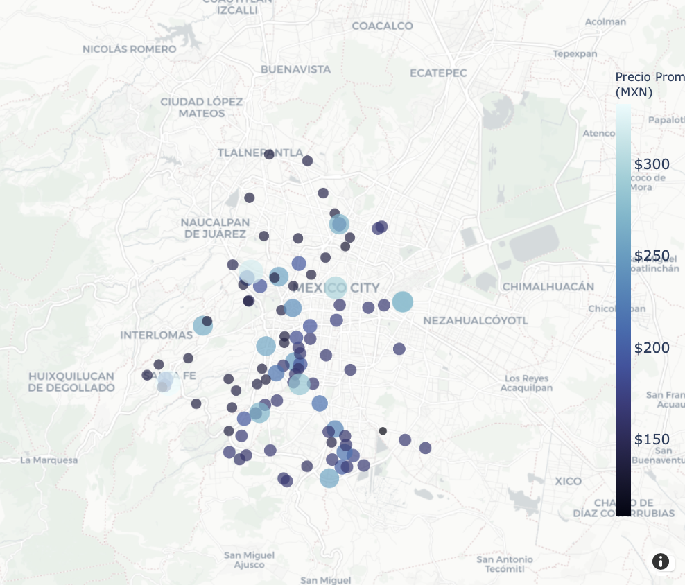685x585 pixels.
Task: Click the map attribution info icon
Action: pos(661,561)
